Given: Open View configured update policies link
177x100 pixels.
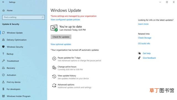Looking at the screenshot, I should [65, 20].
